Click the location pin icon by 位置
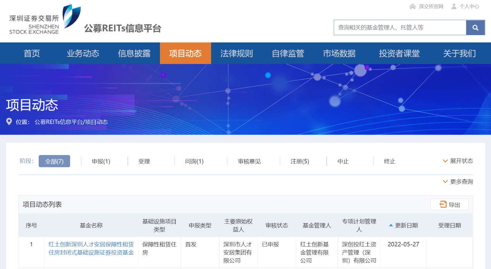 pos(9,122)
